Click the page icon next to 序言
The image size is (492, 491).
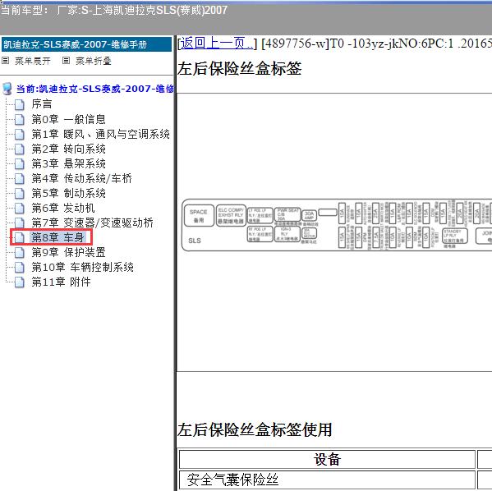click(x=20, y=104)
